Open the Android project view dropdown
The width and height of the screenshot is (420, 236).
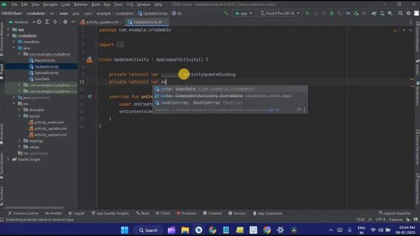[x=22, y=22]
